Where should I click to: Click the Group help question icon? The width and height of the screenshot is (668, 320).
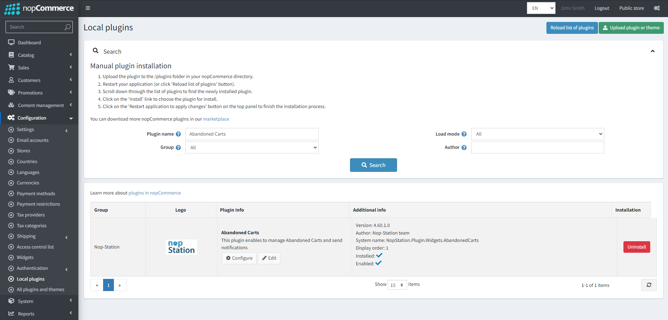pyautogui.click(x=178, y=148)
